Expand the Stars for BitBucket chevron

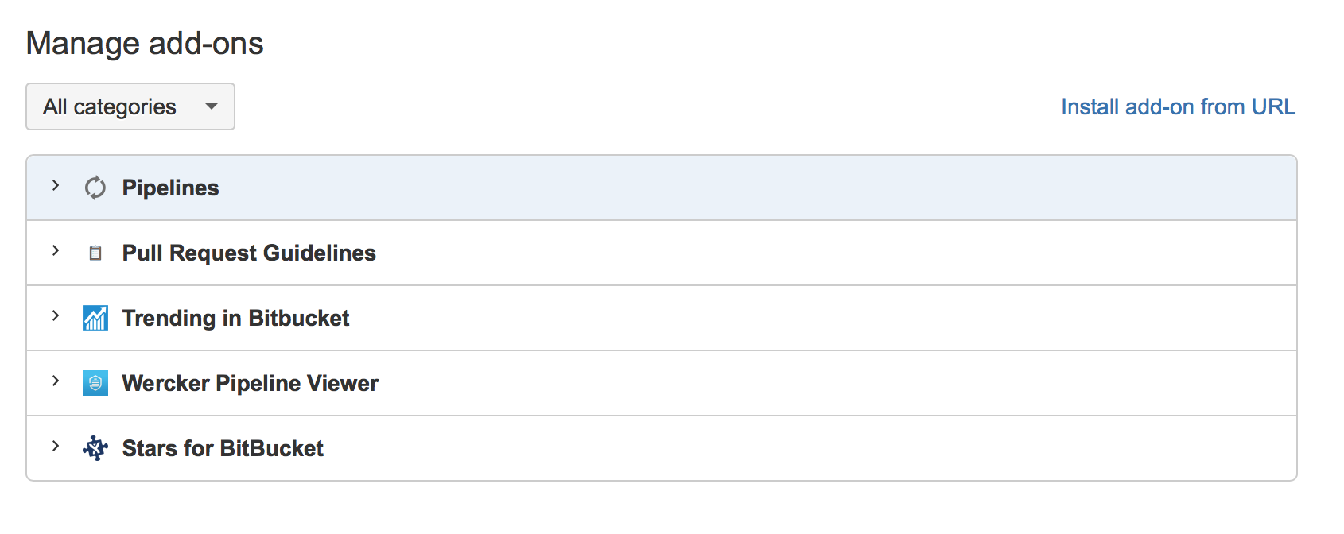56,447
